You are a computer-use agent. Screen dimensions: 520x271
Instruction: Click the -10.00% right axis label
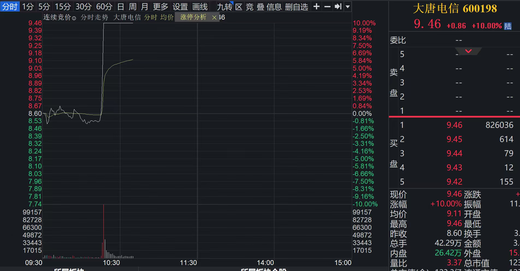(365, 204)
